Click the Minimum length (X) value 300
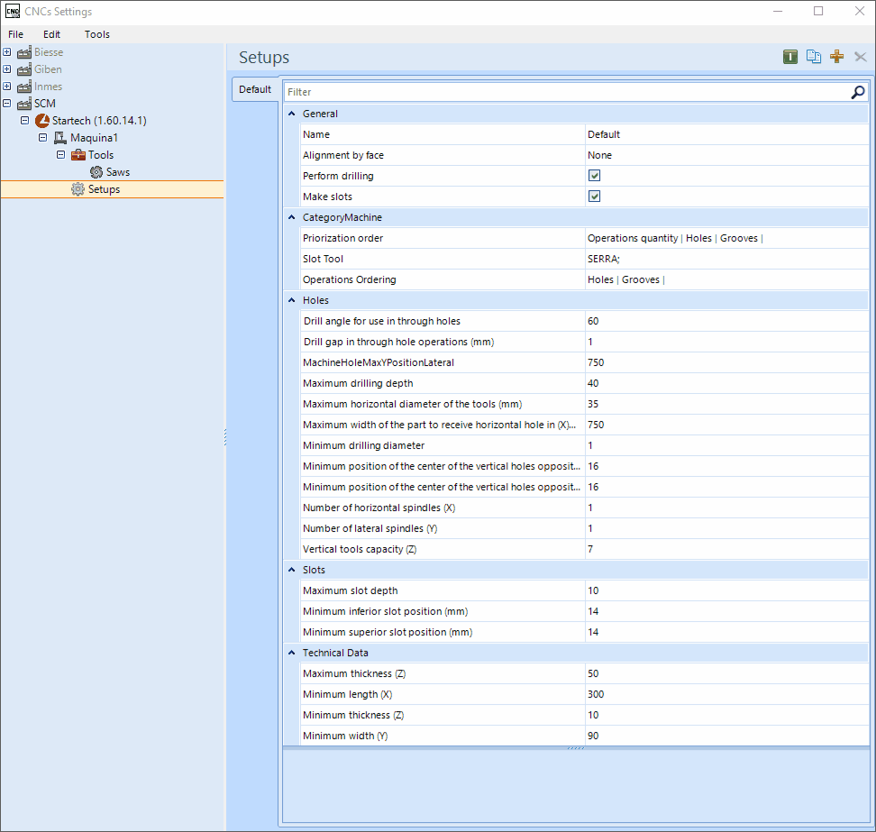The image size is (876, 832). [726, 695]
